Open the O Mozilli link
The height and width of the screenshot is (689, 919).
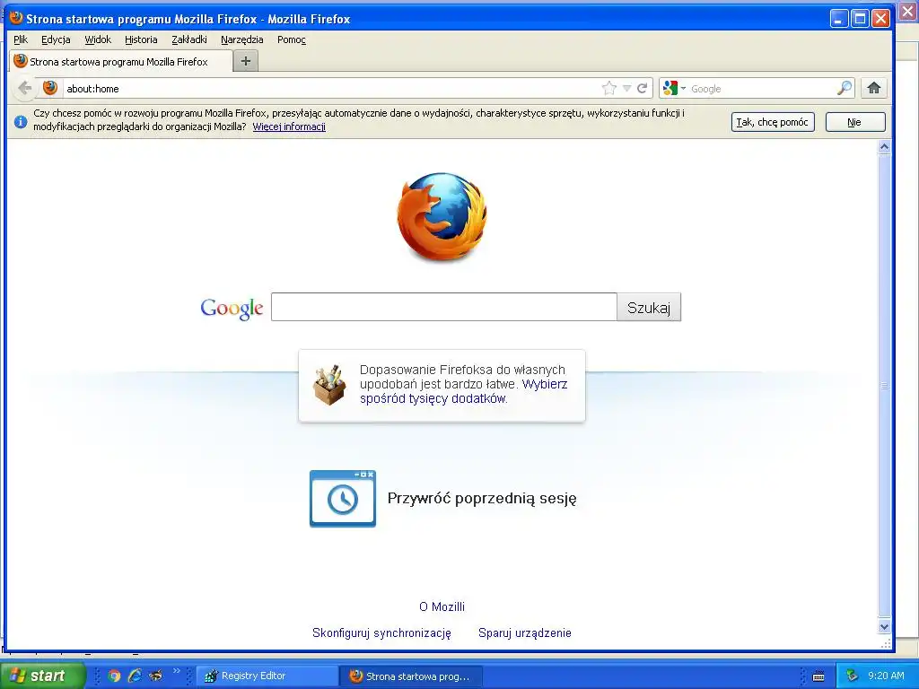(442, 607)
